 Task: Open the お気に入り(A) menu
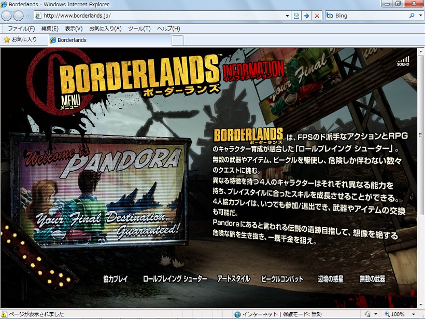[x=105, y=29]
